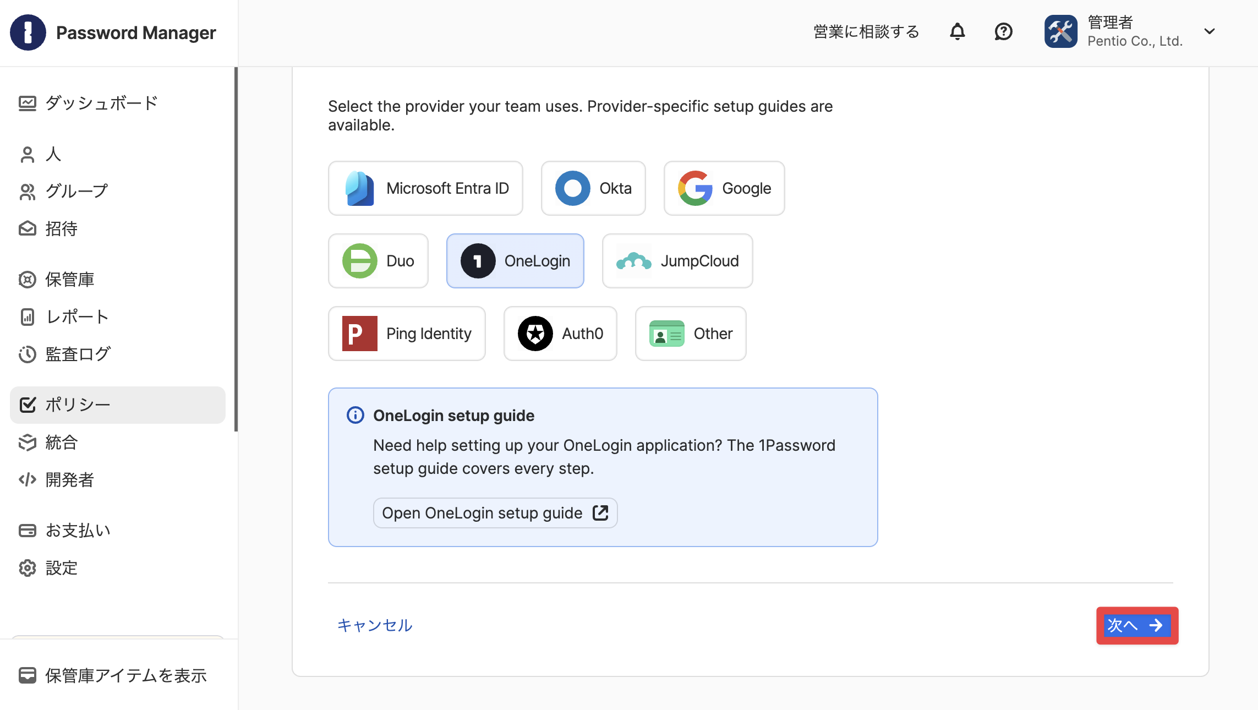Viewport: 1258px width, 710px height.
Task: Click the dashboard icon in sidebar
Action: point(28,103)
